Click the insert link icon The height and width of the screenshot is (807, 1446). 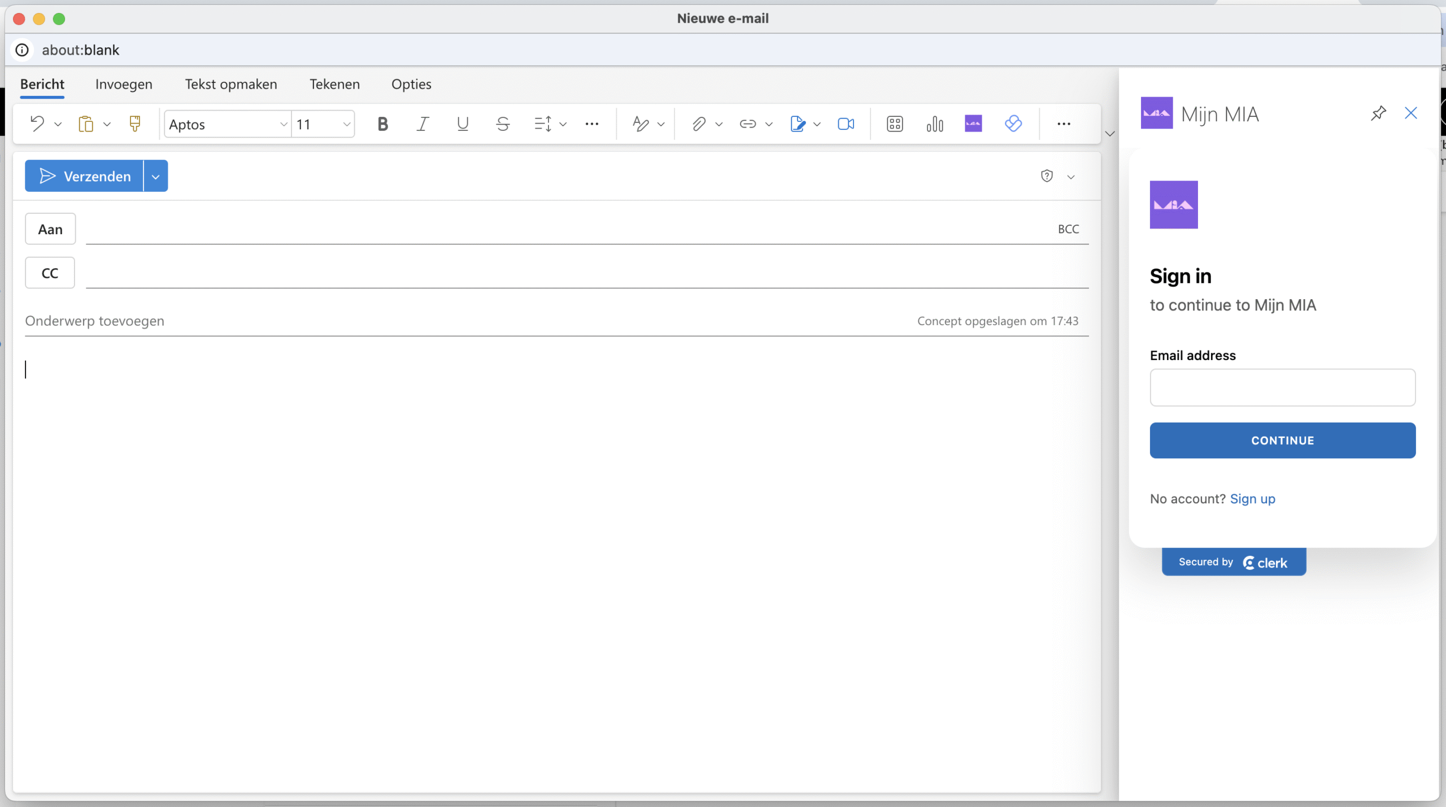click(747, 124)
